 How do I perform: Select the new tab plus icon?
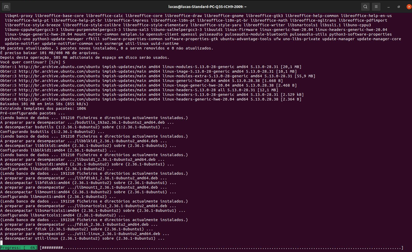click(x=6, y=6)
